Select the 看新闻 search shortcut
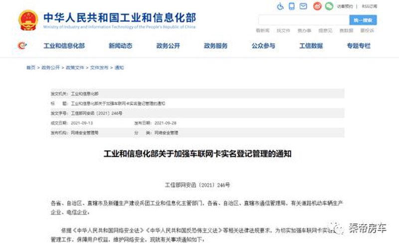399x246 pixels. coord(262,31)
